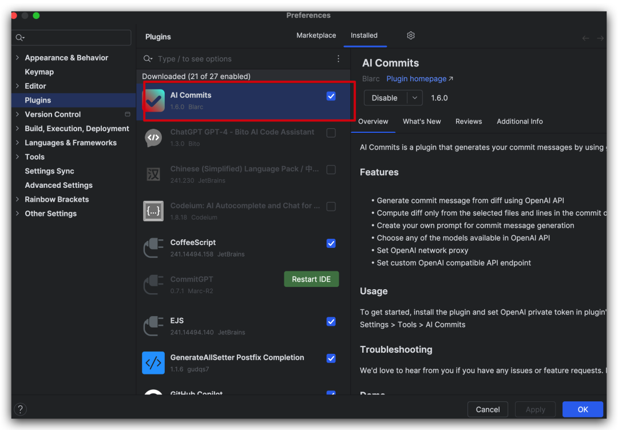Click the Apply button
The image size is (618, 430).
click(535, 409)
